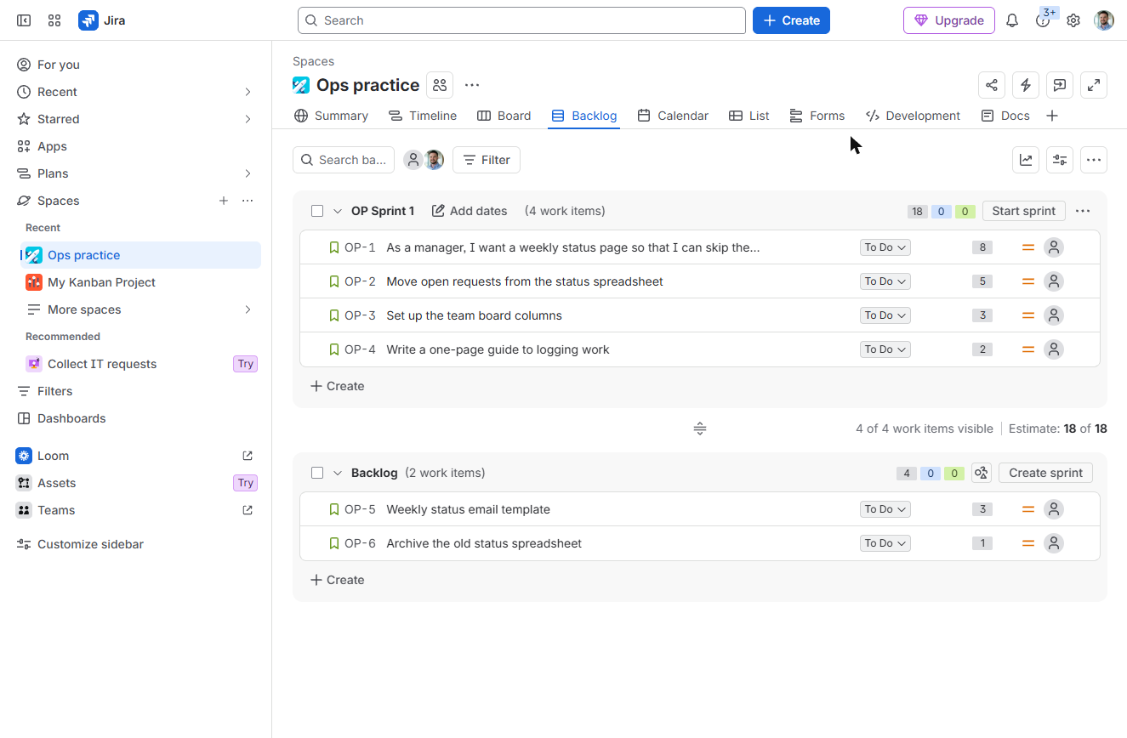This screenshot has height=738, width=1127.
Task: Expand More spaces in the sidebar
Action: (248, 309)
